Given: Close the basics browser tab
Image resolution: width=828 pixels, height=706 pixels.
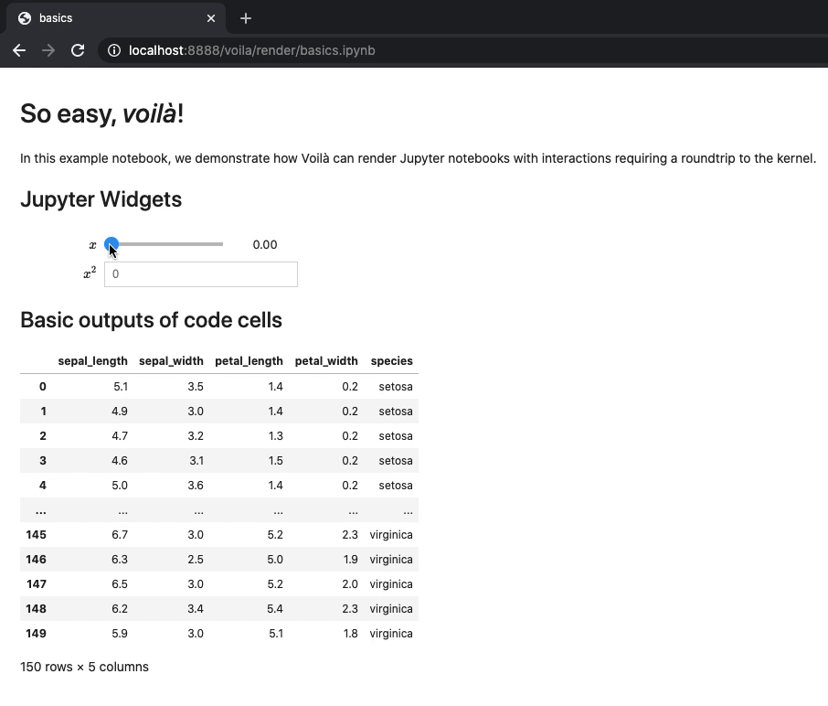Looking at the screenshot, I should click(210, 17).
